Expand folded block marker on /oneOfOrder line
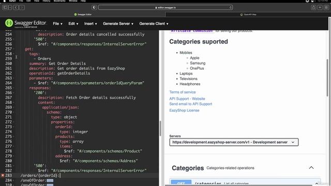This screenshot has width=331, height=186. click(x=50, y=180)
